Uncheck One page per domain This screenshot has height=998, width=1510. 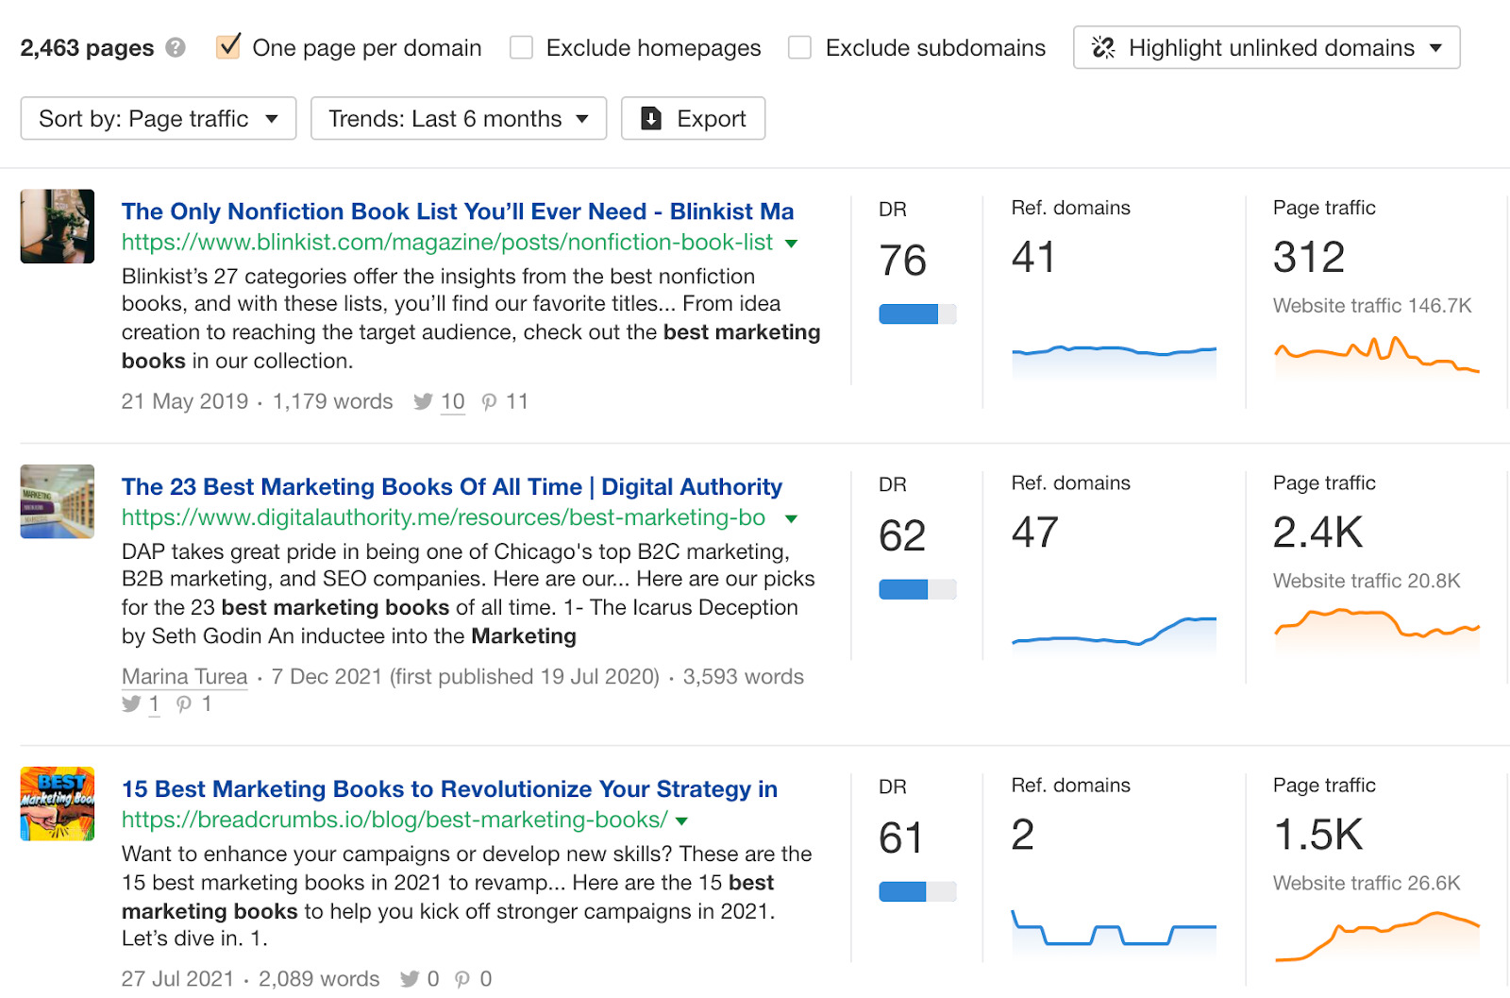pyautogui.click(x=228, y=47)
